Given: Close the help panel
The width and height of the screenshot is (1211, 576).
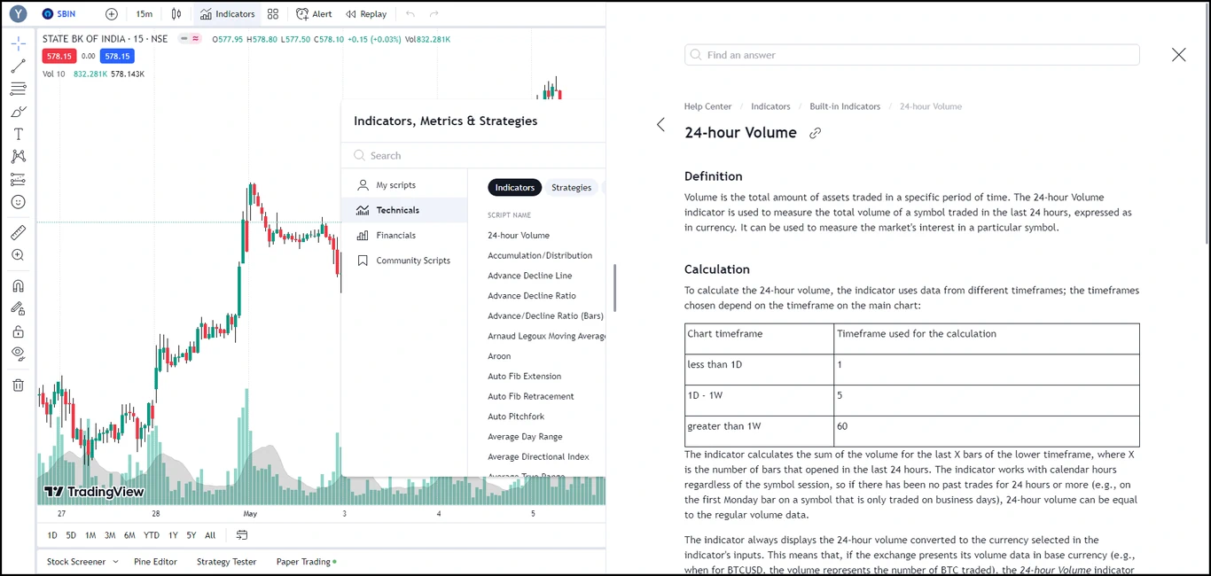Looking at the screenshot, I should click(x=1178, y=55).
